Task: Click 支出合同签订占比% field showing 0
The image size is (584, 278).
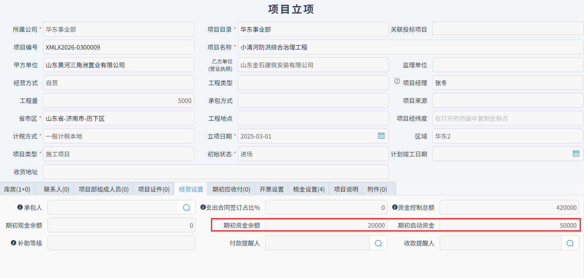Action: tap(326, 208)
